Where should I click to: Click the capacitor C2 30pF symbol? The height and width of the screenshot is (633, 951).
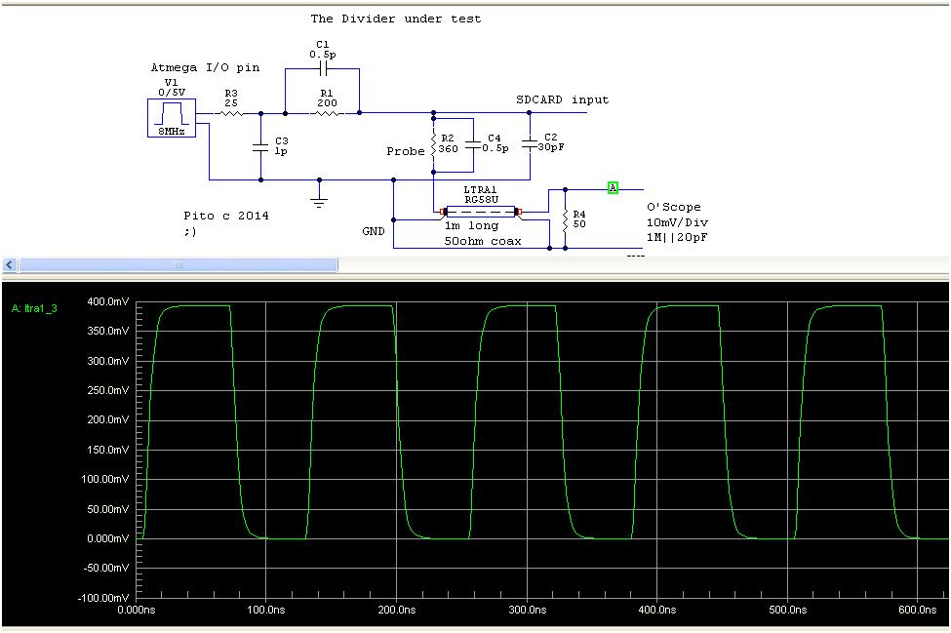[x=530, y=146]
